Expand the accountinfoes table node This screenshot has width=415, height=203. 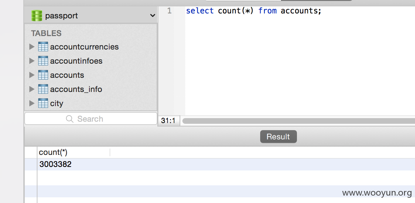pyautogui.click(x=32, y=61)
